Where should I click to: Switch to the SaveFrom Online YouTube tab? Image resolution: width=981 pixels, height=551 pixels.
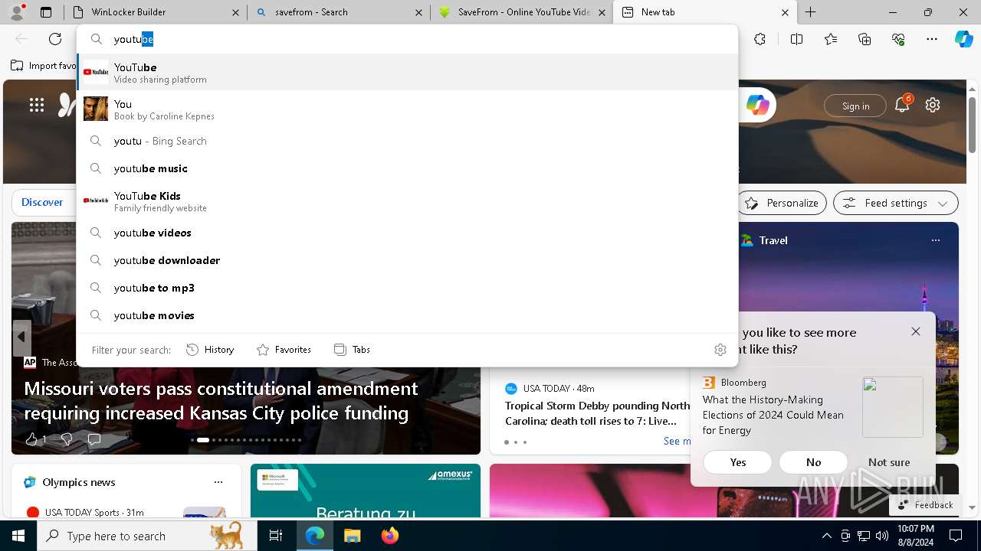[x=521, y=12]
